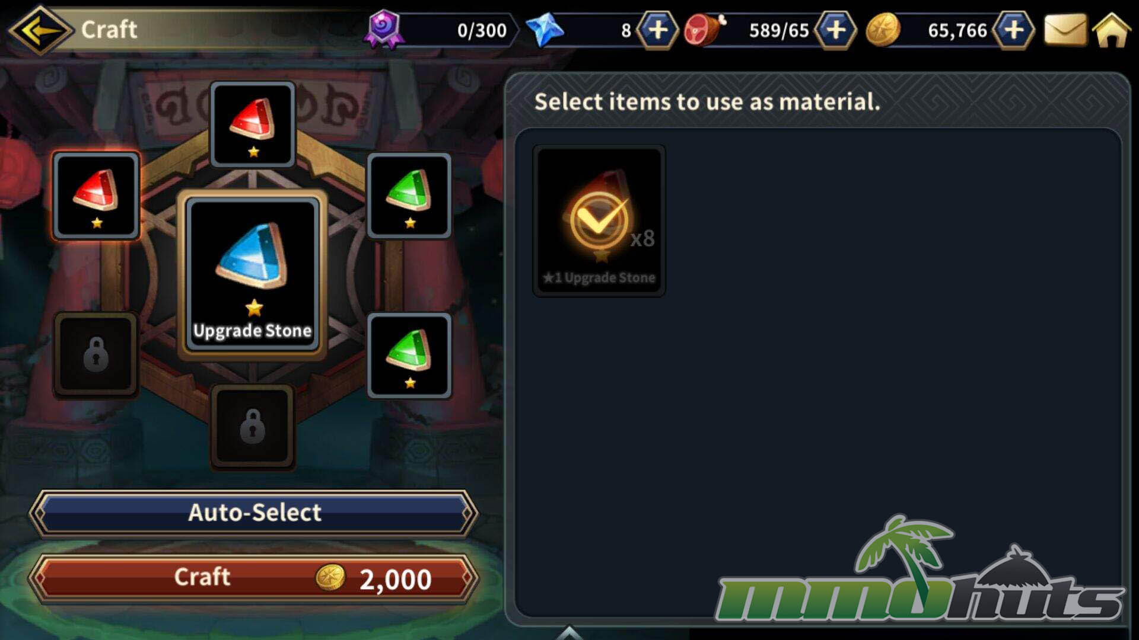The image size is (1139, 640).
Task: Tap the gold coin balance 65,766
Action: [x=957, y=30]
